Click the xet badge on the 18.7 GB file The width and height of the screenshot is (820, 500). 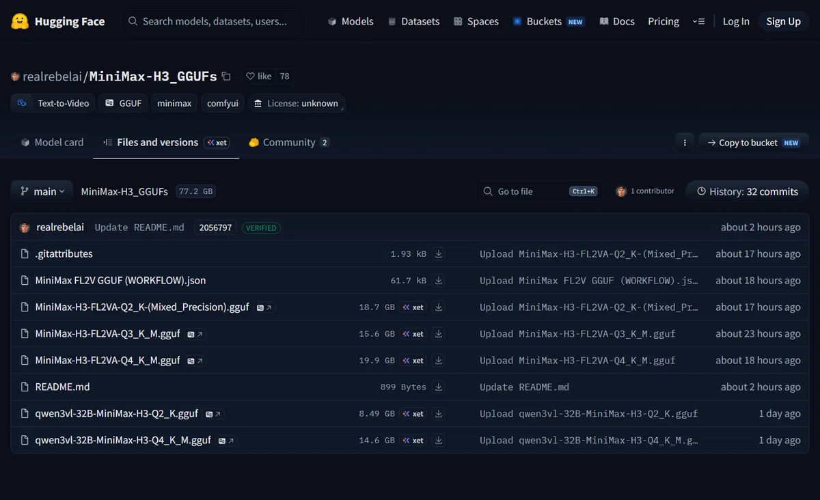[413, 307]
